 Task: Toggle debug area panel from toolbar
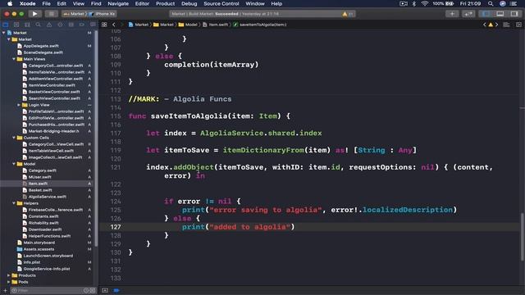tap(500, 14)
